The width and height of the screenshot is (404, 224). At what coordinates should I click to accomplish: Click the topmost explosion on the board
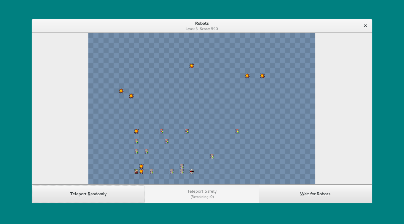[x=192, y=66]
